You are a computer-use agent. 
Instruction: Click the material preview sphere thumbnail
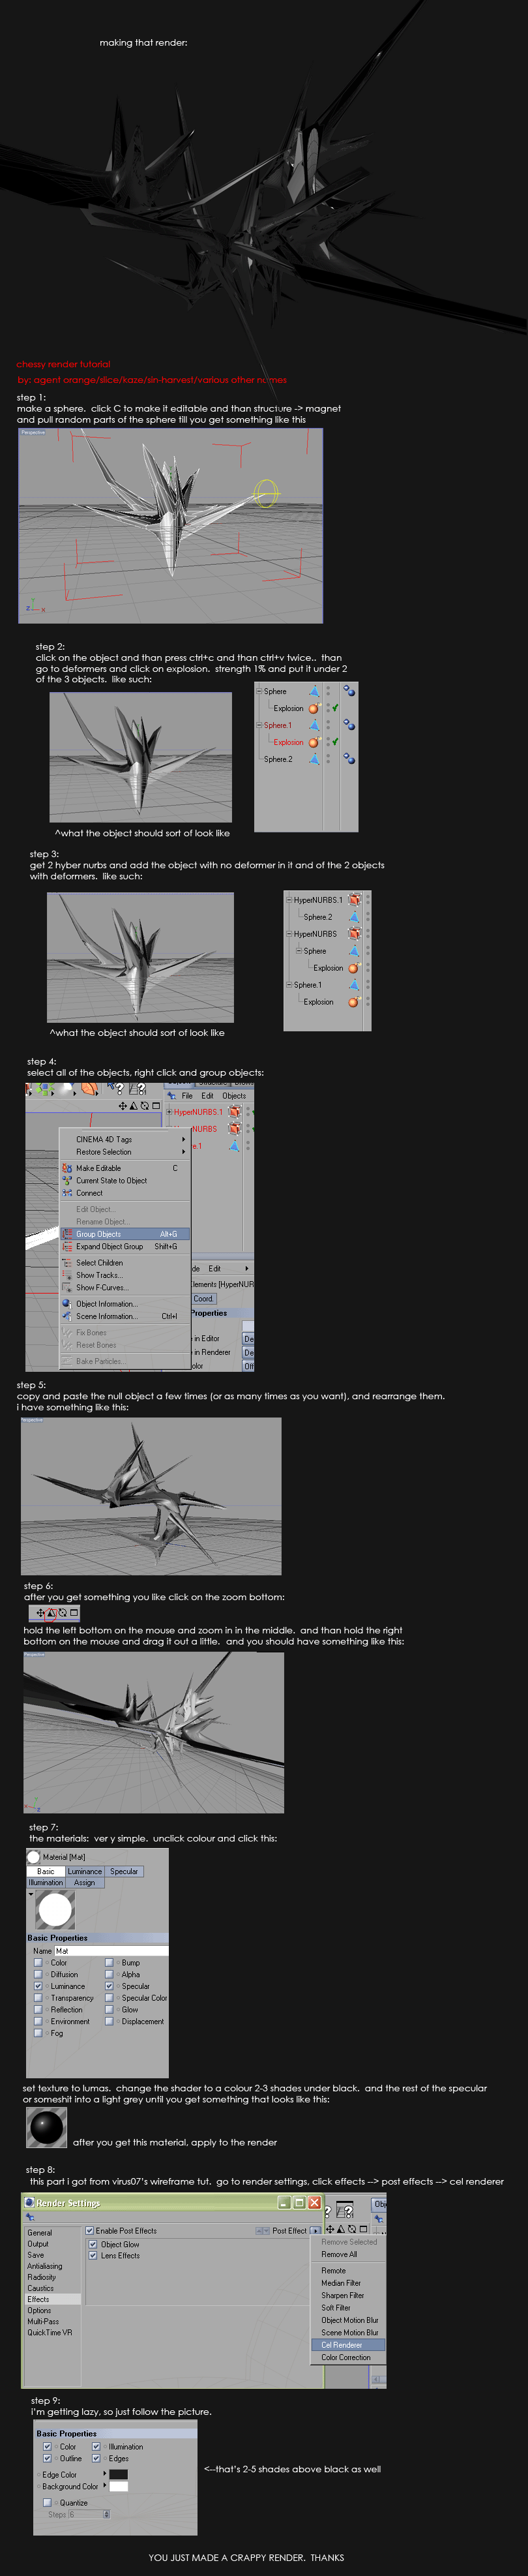tap(55, 1910)
